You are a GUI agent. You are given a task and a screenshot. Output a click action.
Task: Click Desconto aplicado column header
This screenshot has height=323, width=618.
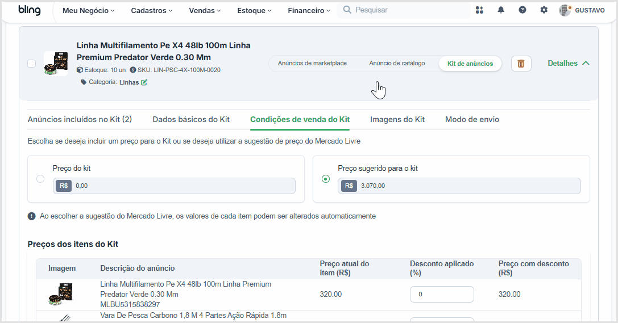click(x=442, y=269)
